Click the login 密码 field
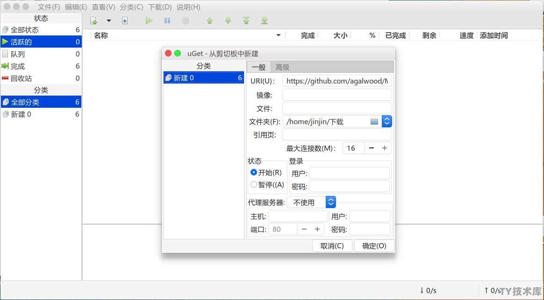The height and width of the screenshot is (300, 544). pyautogui.click(x=350, y=186)
